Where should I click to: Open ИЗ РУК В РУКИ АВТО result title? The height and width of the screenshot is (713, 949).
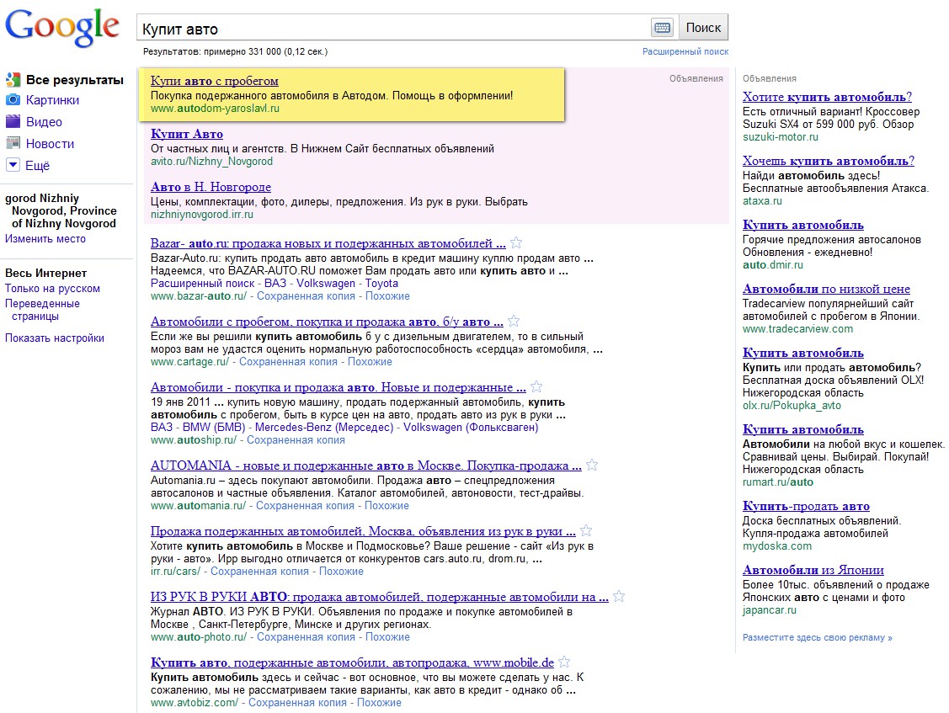[379, 597]
